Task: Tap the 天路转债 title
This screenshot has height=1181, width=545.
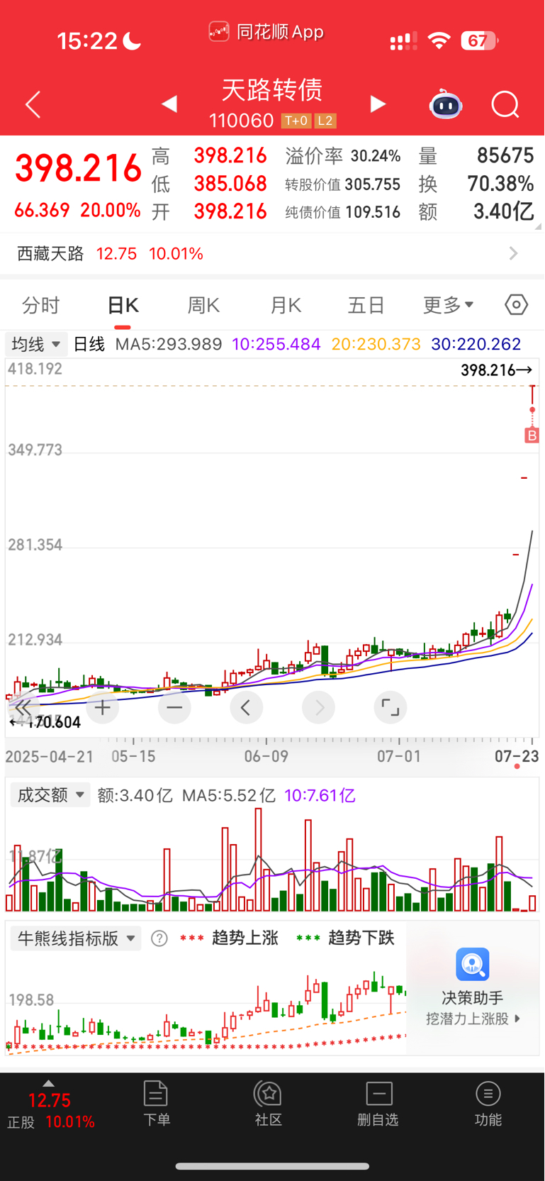Action: tap(272, 90)
